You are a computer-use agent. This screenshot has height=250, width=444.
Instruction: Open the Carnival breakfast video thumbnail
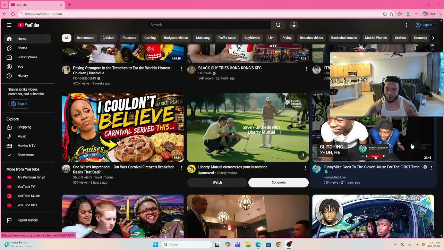coord(123,127)
